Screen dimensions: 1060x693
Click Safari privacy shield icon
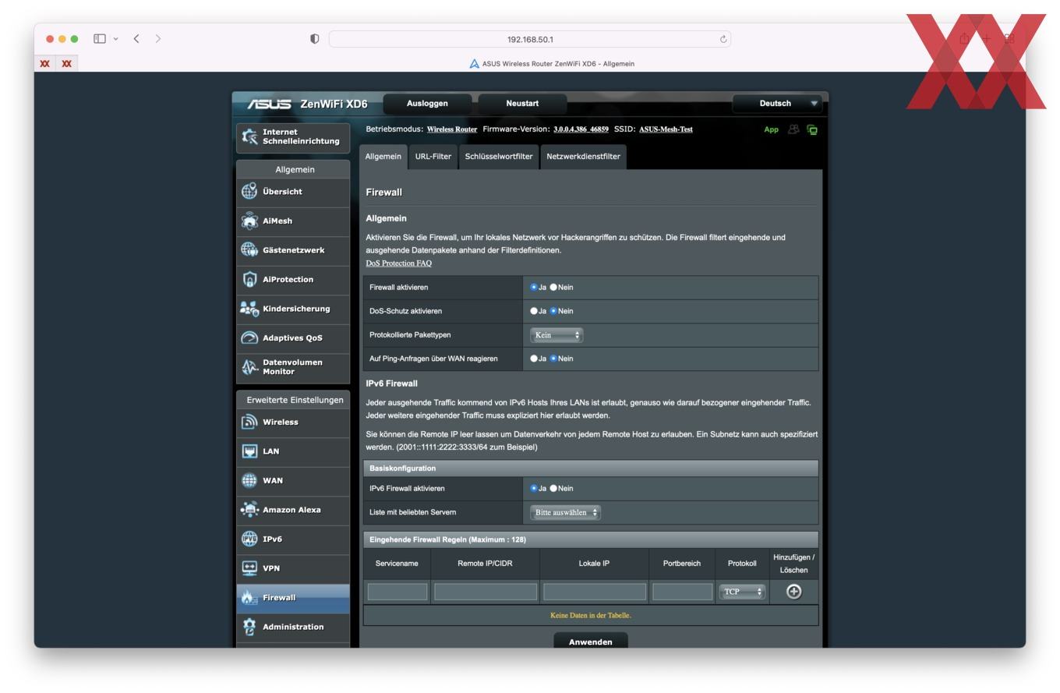tap(315, 39)
